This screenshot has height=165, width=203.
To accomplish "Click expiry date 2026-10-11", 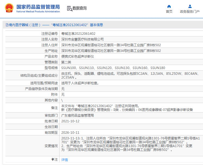I will click(x=70, y=132).
